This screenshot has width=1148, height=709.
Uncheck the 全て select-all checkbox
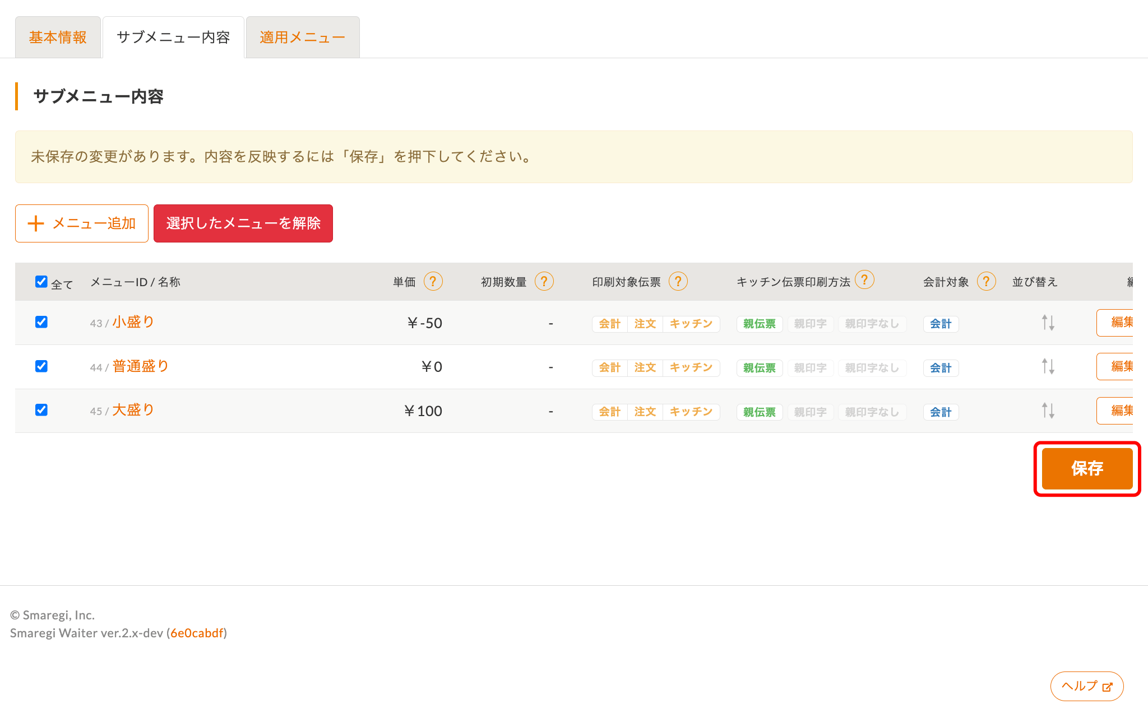click(x=41, y=281)
